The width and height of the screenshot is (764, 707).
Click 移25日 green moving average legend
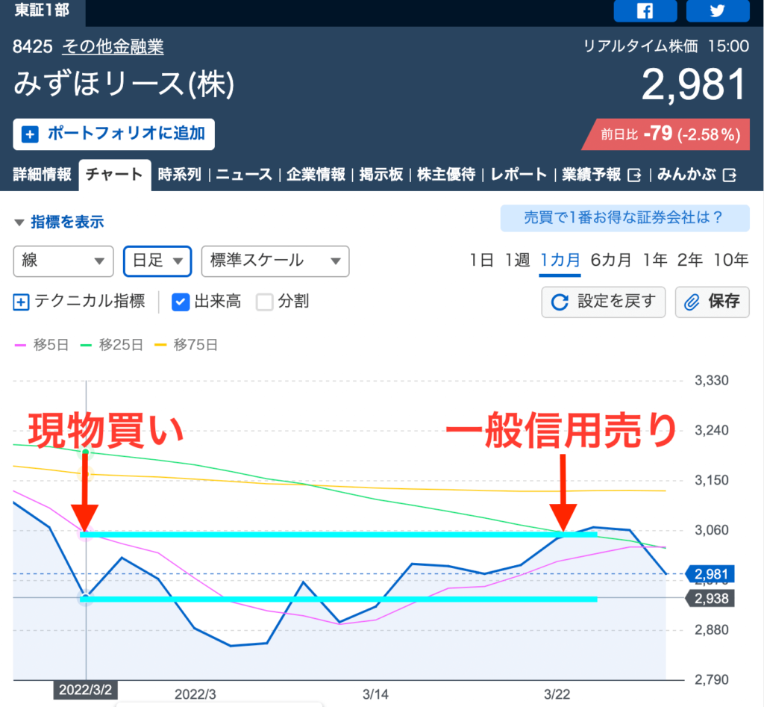tap(112, 345)
